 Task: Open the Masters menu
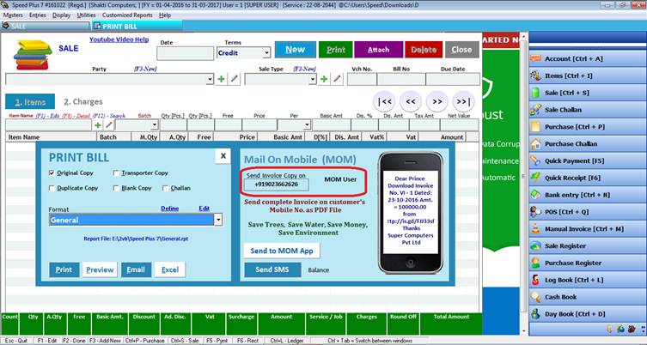click(x=13, y=15)
